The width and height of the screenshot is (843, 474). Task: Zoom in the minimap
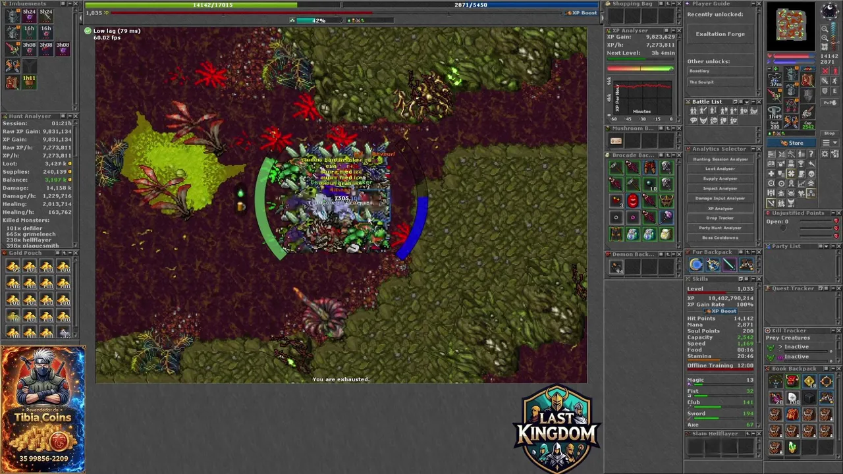coord(825,38)
